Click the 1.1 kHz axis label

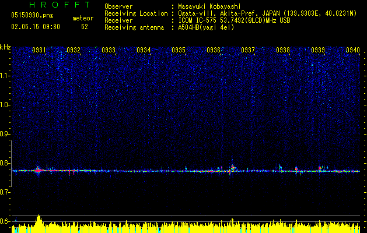[5, 76]
